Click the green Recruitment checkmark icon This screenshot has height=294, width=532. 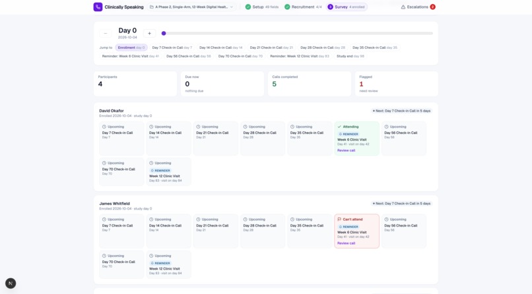(x=287, y=7)
